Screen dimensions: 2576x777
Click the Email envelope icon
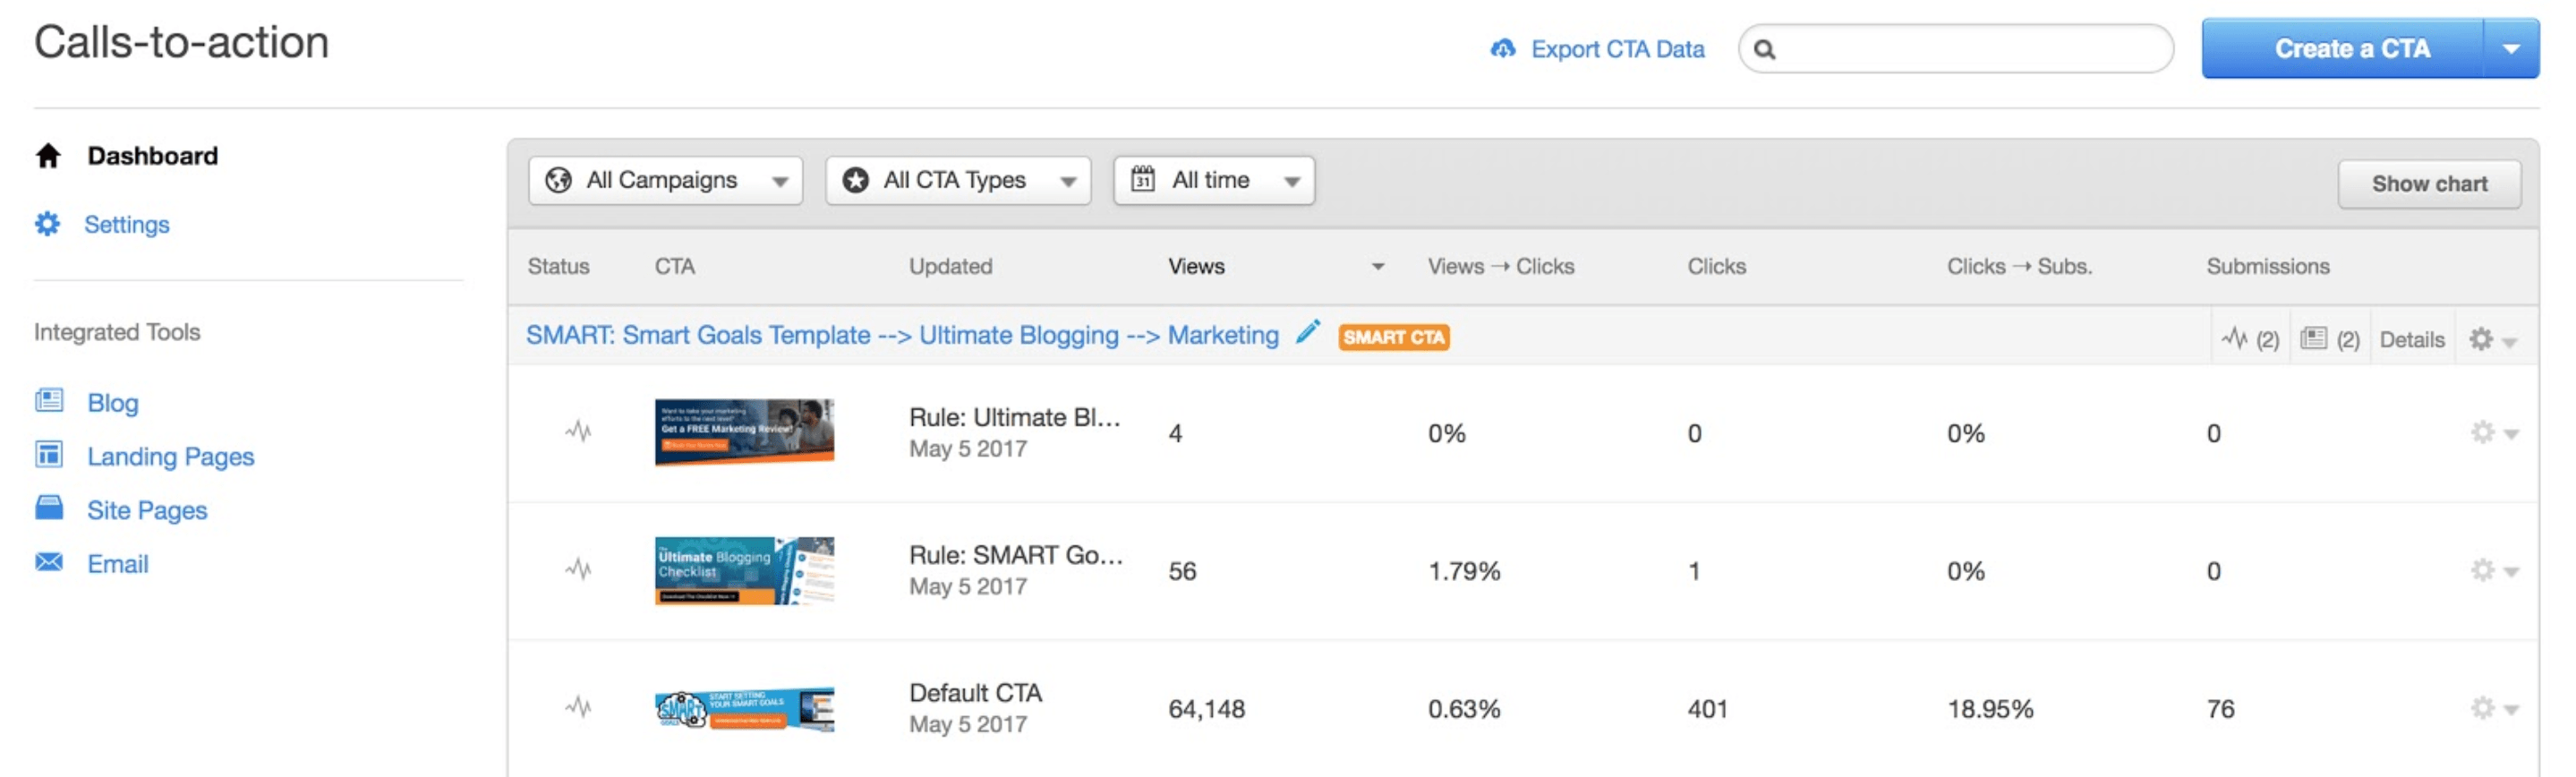[49, 562]
